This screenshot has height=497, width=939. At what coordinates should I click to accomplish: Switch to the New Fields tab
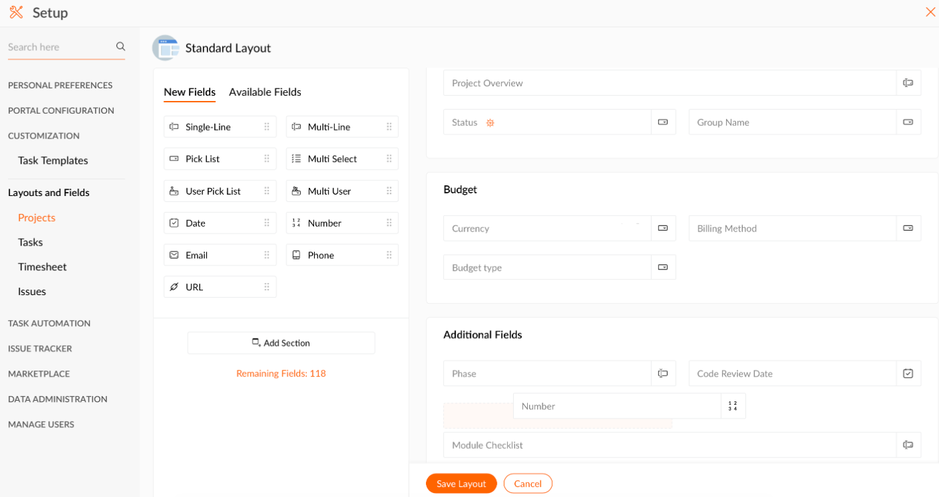click(x=190, y=92)
